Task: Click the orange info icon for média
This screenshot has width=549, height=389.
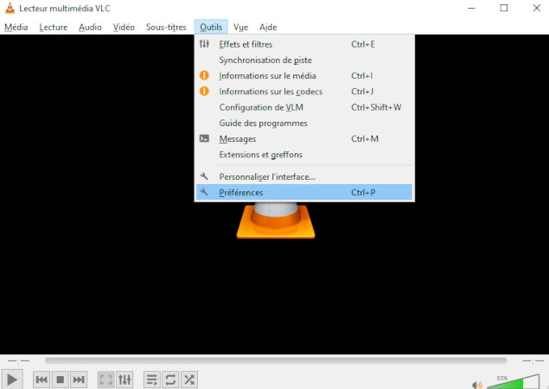Action: click(x=204, y=75)
